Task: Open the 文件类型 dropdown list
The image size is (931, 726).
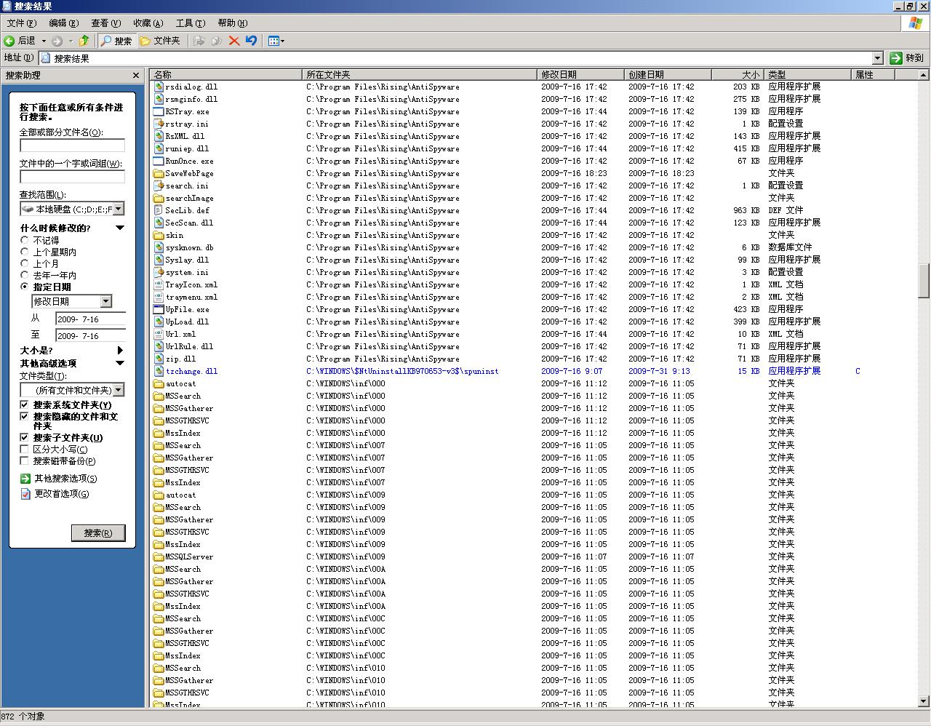Action: click(x=118, y=390)
